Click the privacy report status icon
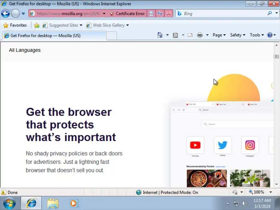 [235, 192]
